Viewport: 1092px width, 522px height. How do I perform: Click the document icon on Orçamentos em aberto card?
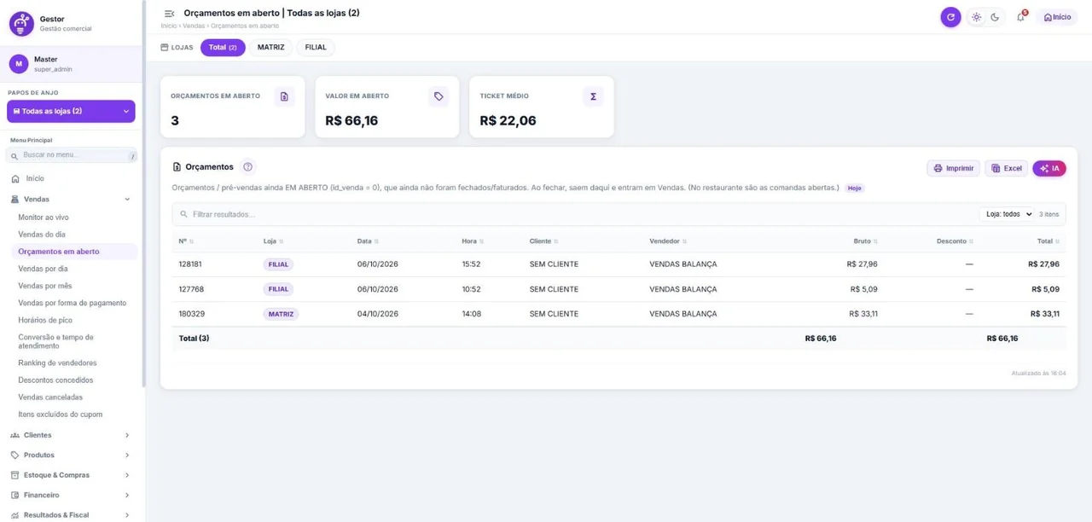point(284,96)
